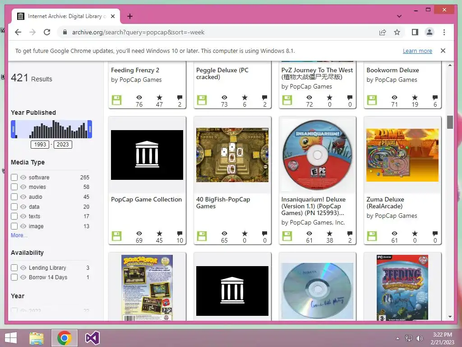
Task: Close the Internet Archive tab
Action: (113, 16)
